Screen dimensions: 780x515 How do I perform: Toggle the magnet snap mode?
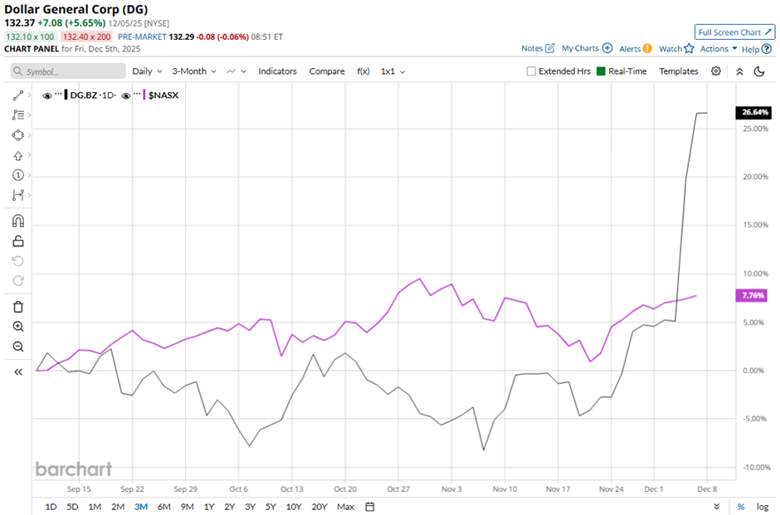pyautogui.click(x=18, y=221)
